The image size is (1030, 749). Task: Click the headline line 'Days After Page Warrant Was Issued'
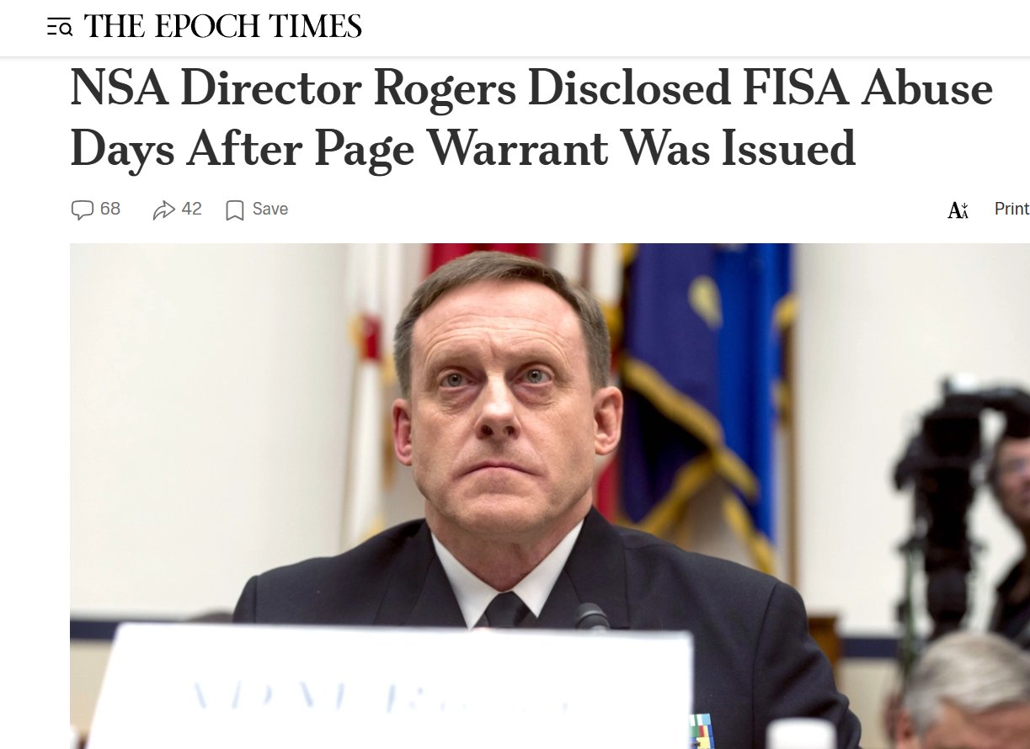pyautogui.click(x=463, y=149)
